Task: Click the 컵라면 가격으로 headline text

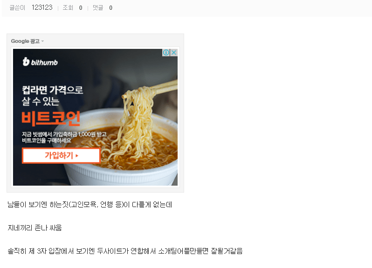Action: pos(52,90)
